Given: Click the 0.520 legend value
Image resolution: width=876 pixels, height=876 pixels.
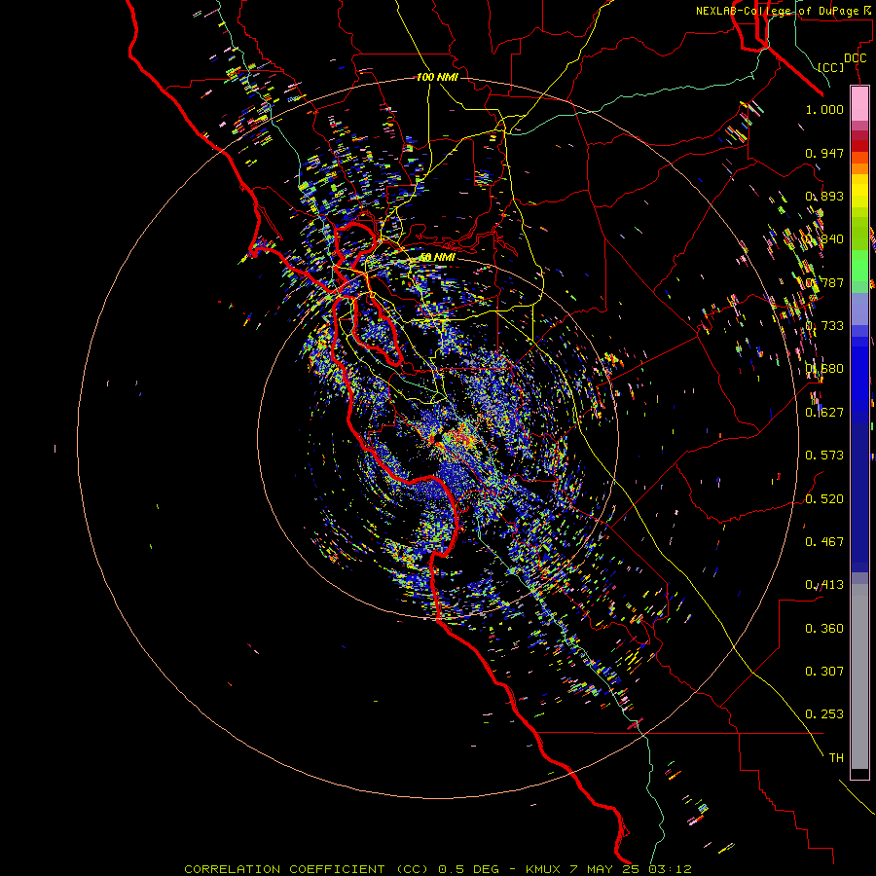Looking at the screenshot, I should (824, 499).
